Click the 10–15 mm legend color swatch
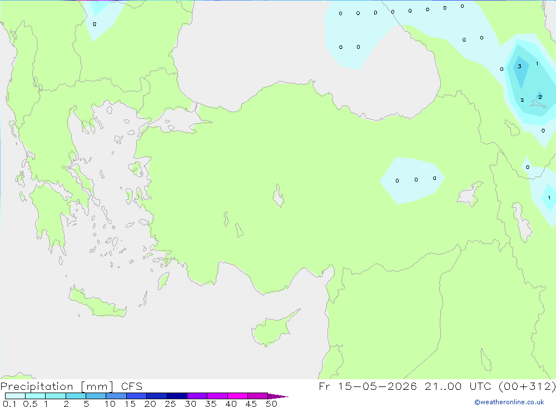The image size is (556, 407). [116, 396]
